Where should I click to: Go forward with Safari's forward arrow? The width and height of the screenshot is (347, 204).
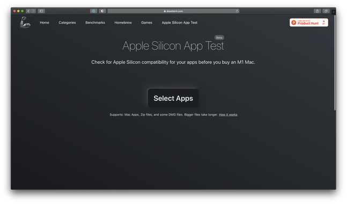[33, 11]
